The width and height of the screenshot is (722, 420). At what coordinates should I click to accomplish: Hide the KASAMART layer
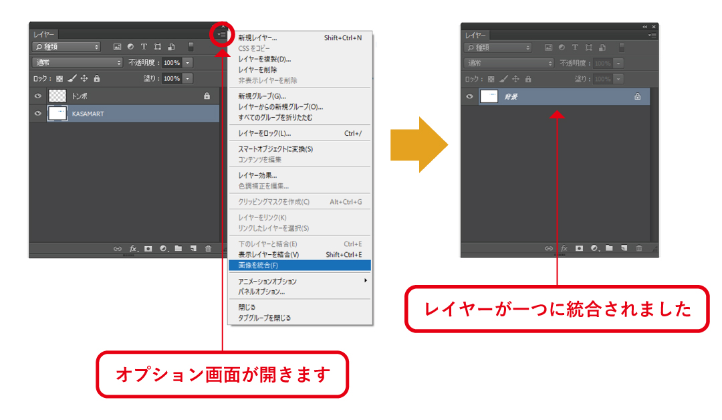[37, 114]
